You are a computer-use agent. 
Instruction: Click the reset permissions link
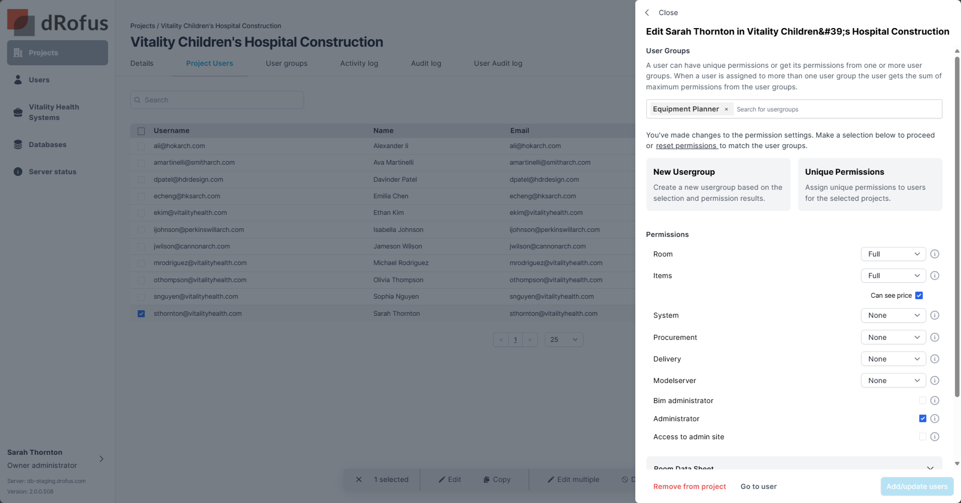[x=686, y=146]
